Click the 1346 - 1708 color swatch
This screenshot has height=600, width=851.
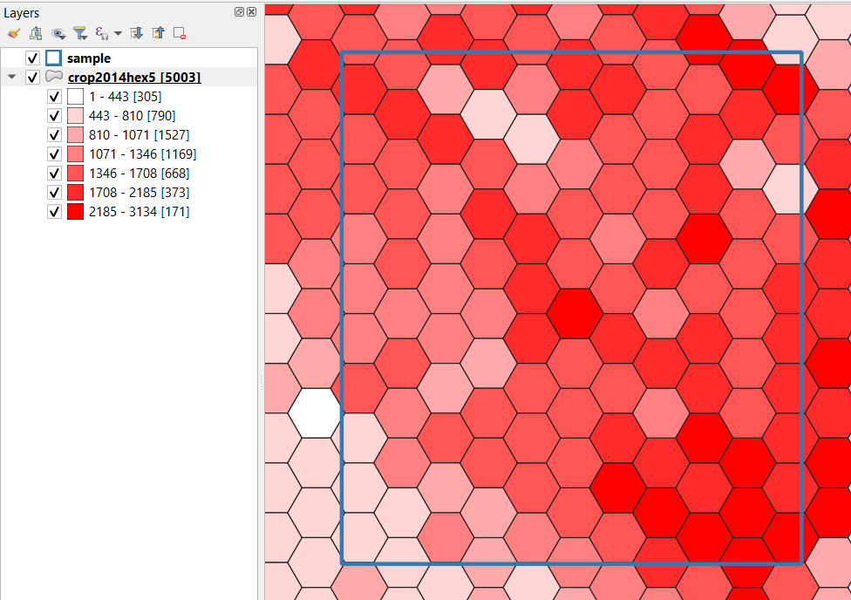[75, 174]
